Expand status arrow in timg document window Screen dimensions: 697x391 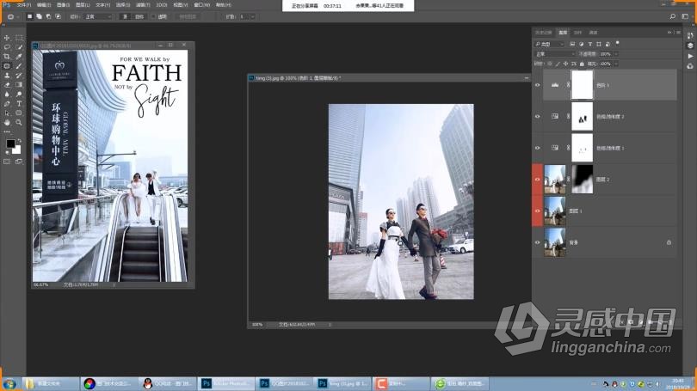[330, 325]
